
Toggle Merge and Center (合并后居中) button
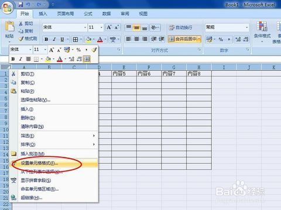click(x=183, y=39)
